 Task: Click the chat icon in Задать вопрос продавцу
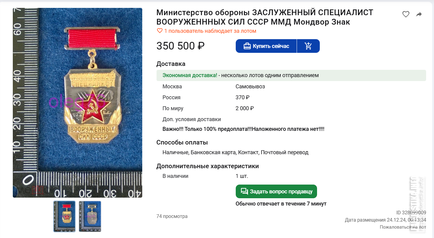tap(244, 191)
